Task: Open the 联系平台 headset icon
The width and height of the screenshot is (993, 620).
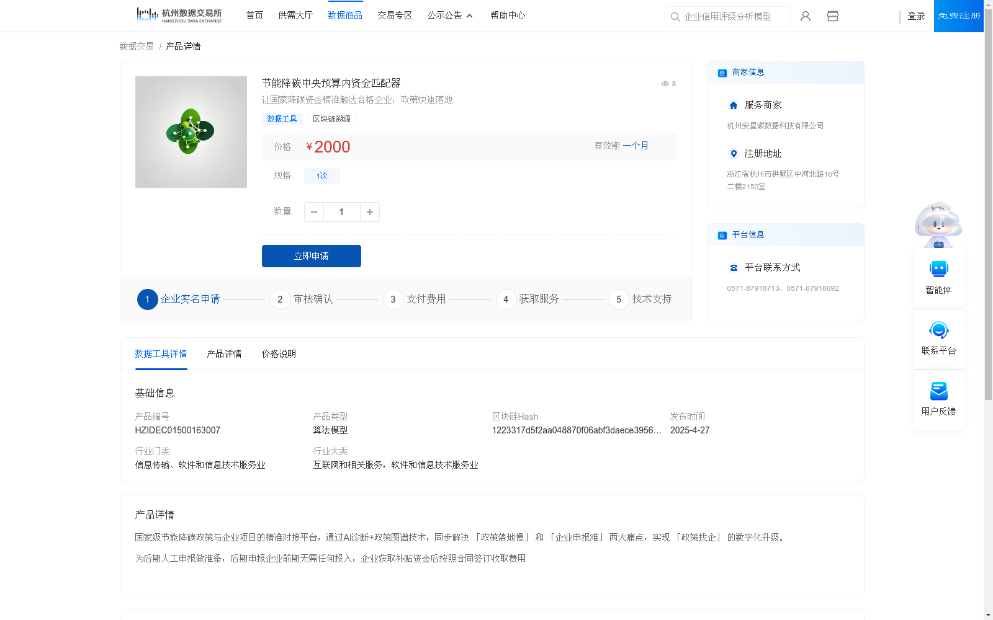Action: coord(938,330)
